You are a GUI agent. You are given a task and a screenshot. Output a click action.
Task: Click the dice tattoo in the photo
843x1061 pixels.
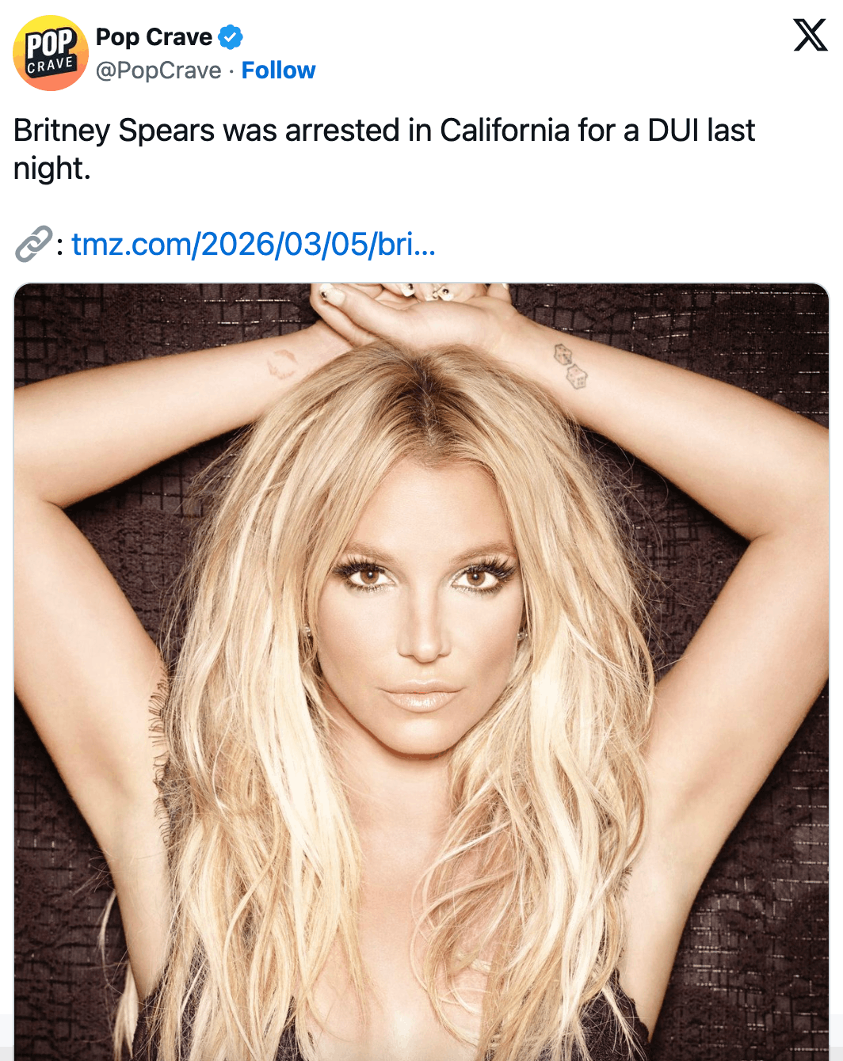point(570,366)
